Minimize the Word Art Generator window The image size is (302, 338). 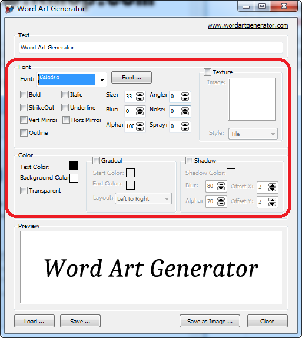(245, 6)
